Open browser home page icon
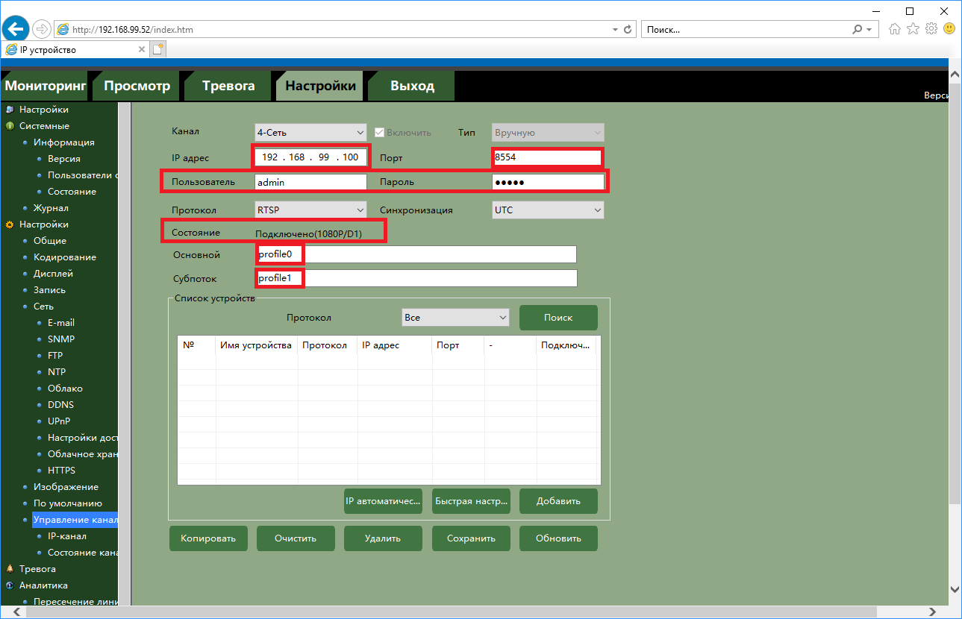 pyautogui.click(x=894, y=29)
